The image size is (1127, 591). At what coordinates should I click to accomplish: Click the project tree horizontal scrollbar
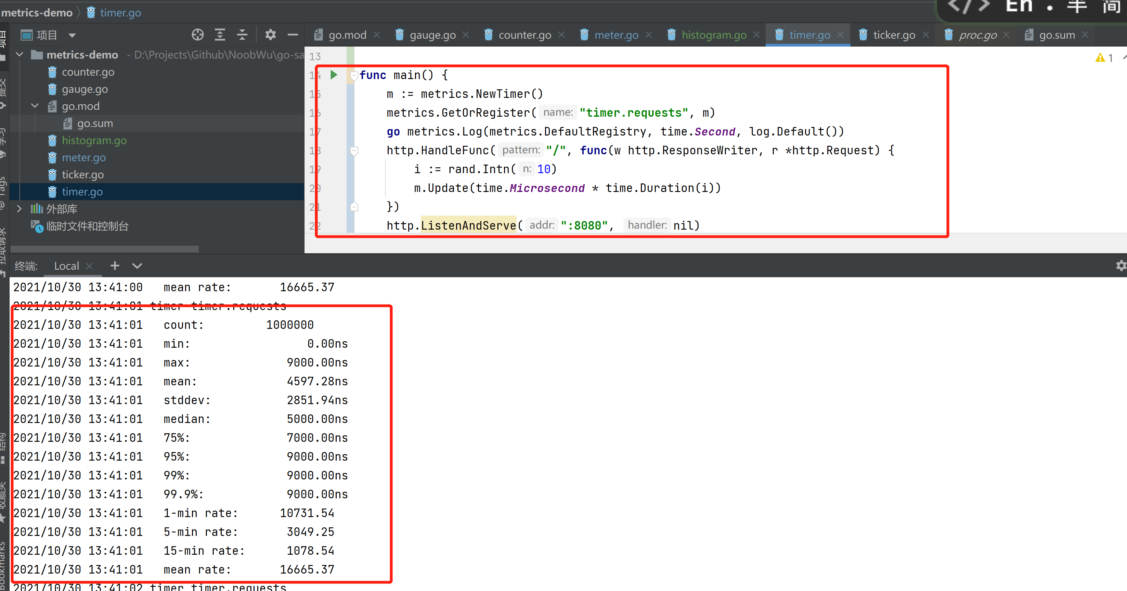coord(104,248)
